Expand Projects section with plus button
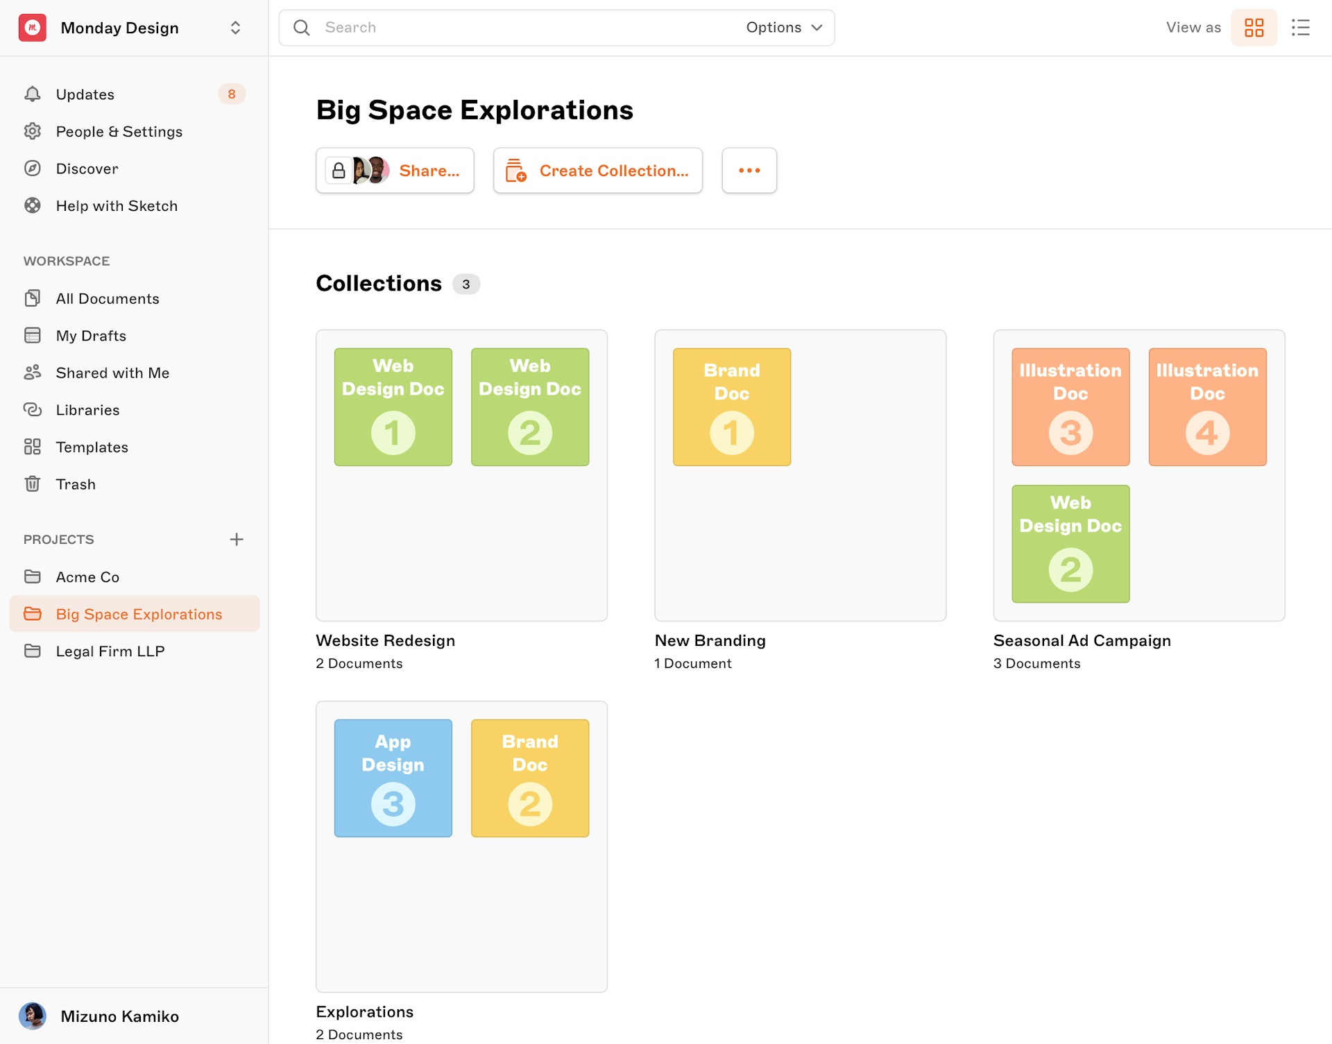 pyautogui.click(x=237, y=538)
